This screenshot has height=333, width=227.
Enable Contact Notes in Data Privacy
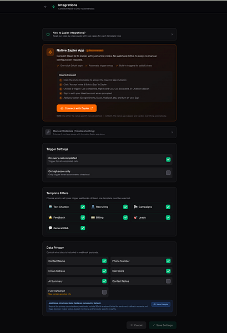pyautogui.click(x=168, y=281)
